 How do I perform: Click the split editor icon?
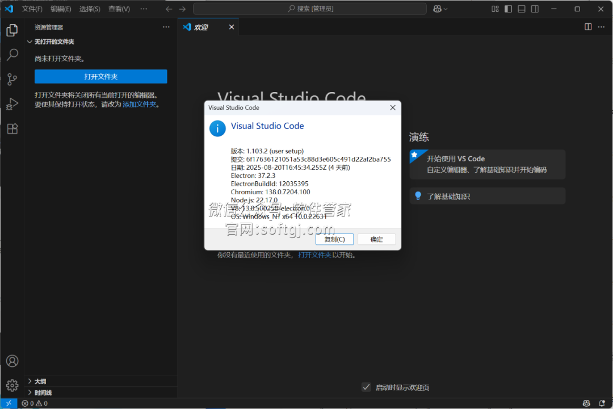coord(588,27)
